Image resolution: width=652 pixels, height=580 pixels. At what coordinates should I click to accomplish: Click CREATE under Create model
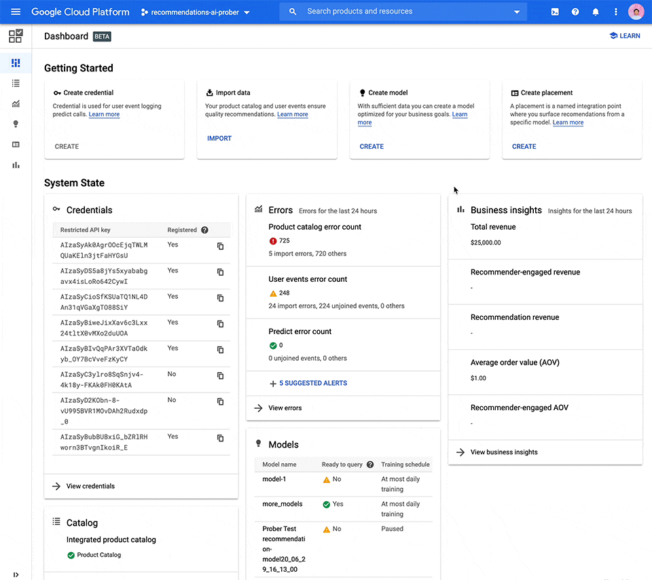[x=372, y=147]
